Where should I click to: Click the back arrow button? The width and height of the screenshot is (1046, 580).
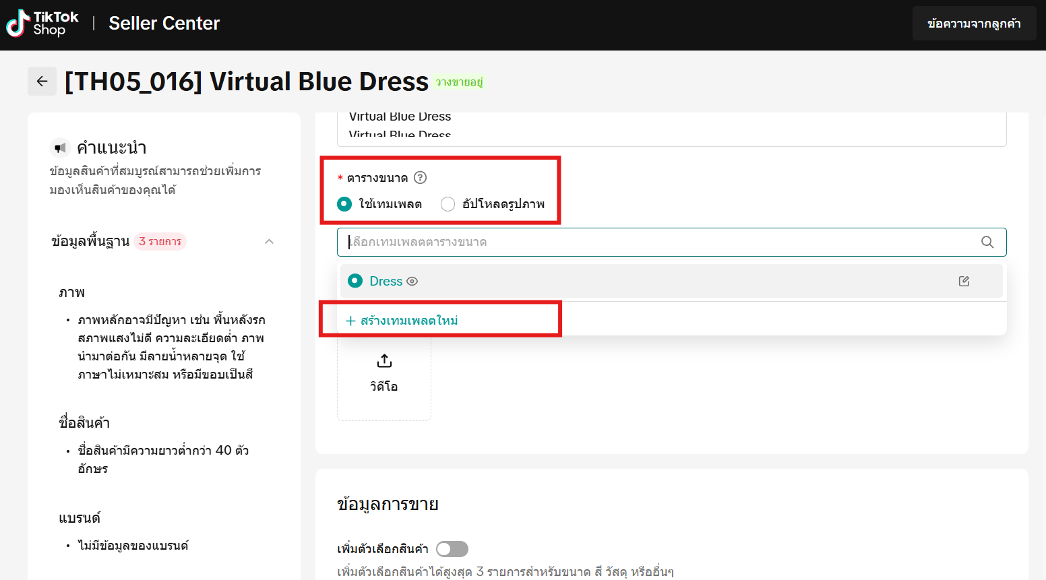pyautogui.click(x=42, y=82)
